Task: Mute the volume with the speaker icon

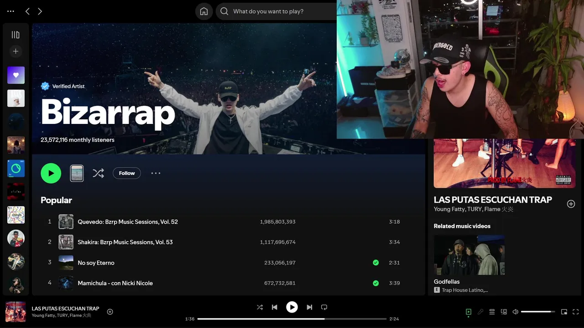Action: pos(516,312)
